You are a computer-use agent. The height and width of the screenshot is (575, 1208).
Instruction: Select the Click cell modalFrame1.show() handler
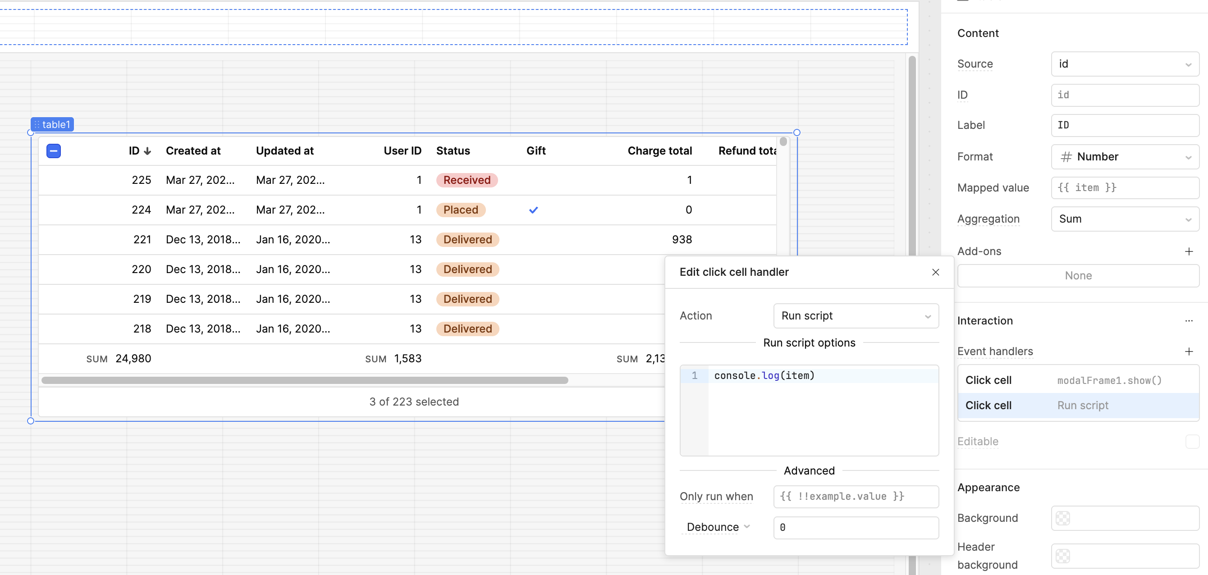point(1078,380)
